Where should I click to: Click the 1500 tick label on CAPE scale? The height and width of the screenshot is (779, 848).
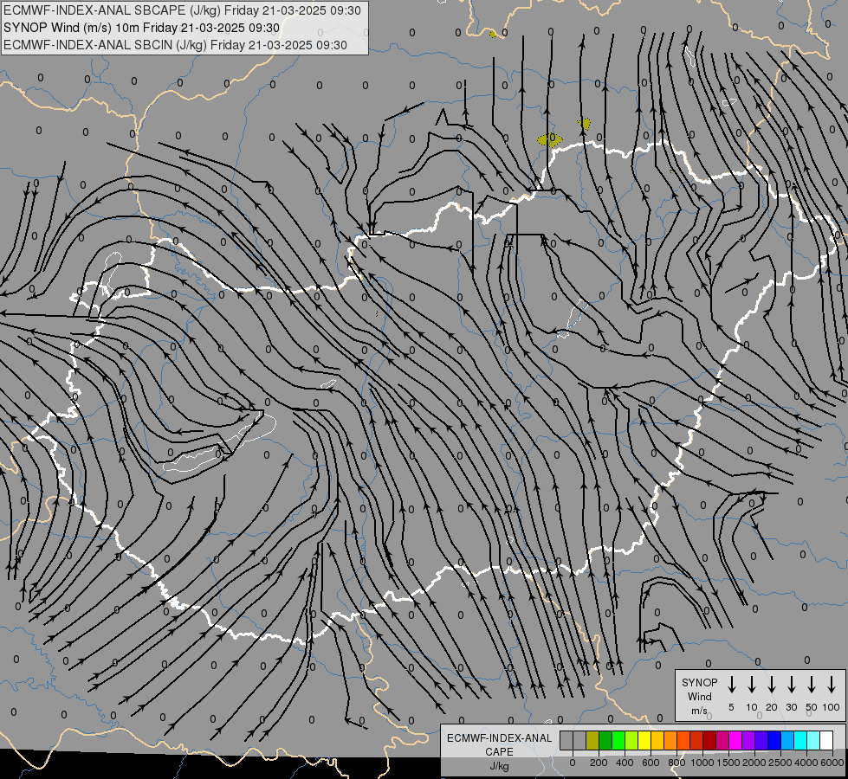(x=728, y=763)
